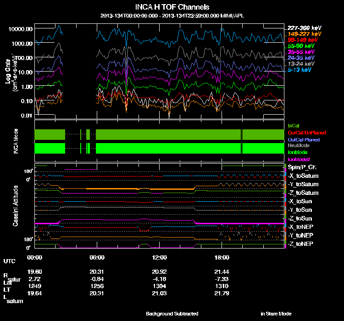Click the '1000.00' y-axis tick label
344x321 pixels.
(x=22, y=44)
